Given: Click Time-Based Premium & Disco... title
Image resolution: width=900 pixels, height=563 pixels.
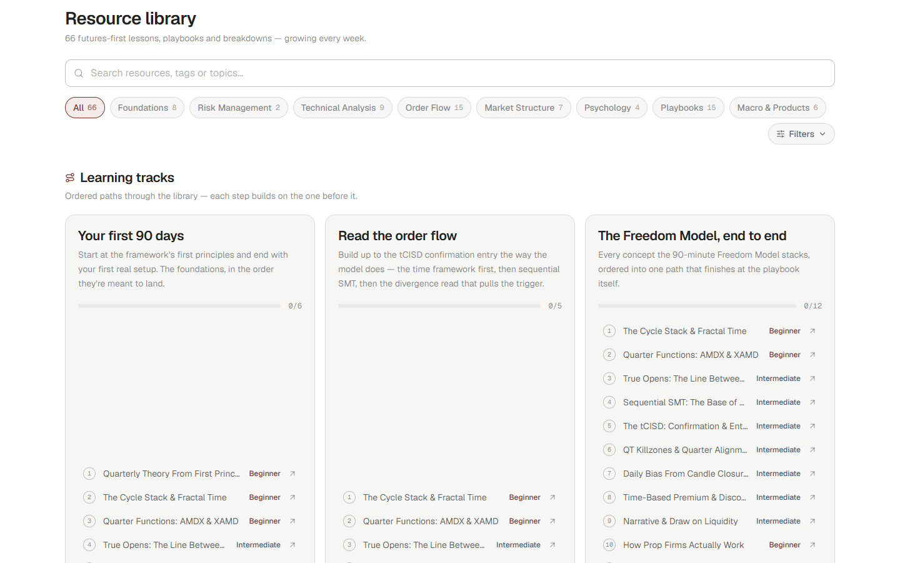Looking at the screenshot, I should 684,497.
